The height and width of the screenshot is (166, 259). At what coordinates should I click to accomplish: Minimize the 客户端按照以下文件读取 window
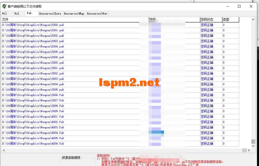(228, 6)
